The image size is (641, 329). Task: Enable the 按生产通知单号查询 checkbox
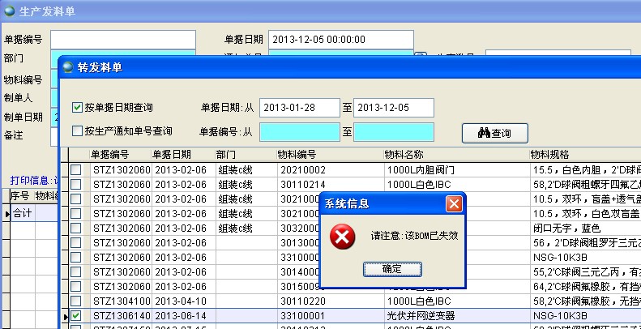[x=78, y=130]
